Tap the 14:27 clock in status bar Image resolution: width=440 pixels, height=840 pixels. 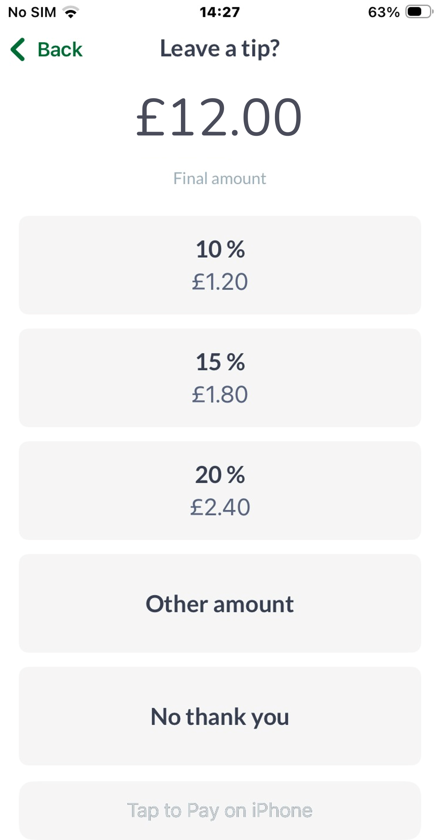pos(220,12)
